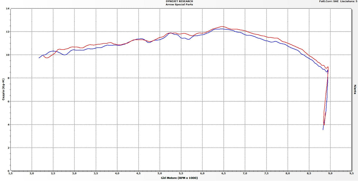Screen dimensions: 358x181
Task: Click the DYNOJET RESEARCH title text
Action: (179, 1)
